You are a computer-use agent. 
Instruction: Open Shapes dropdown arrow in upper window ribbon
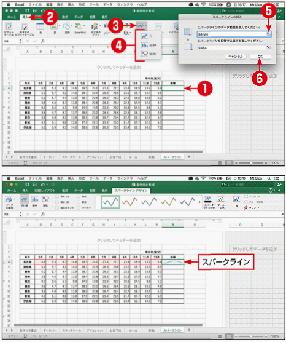coord(72,26)
